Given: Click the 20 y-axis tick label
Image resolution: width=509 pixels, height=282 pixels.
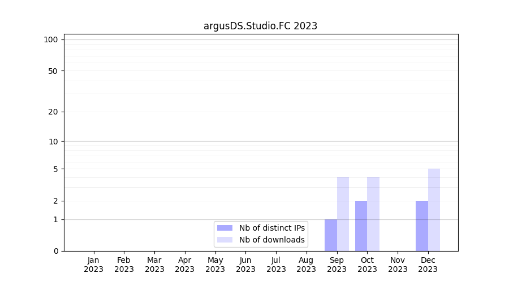Looking at the screenshot, I should 53,112.
